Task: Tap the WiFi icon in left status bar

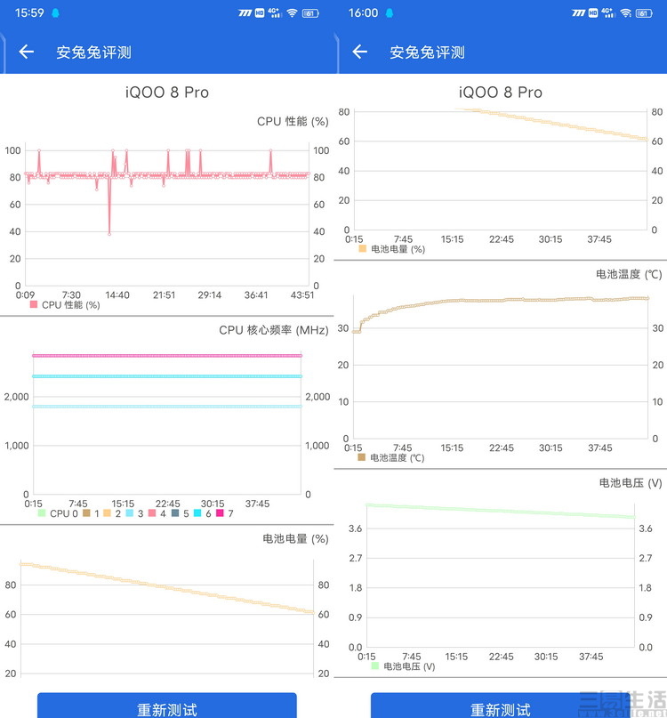Action: pyautogui.click(x=292, y=12)
